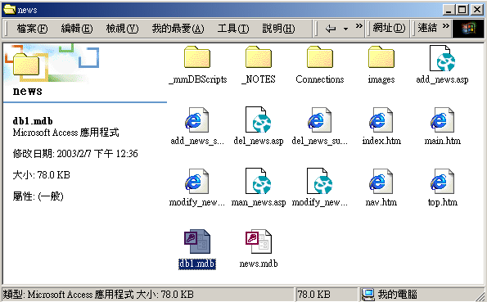Click the Windows logo throbber
The height and width of the screenshot is (302, 487).
pyautogui.click(x=468, y=29)
